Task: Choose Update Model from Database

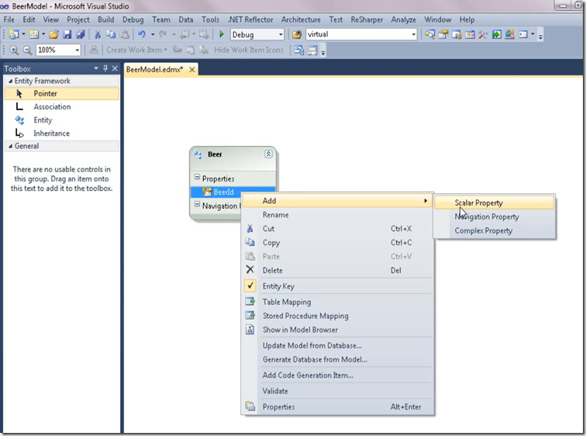Action: coord(337,345)
